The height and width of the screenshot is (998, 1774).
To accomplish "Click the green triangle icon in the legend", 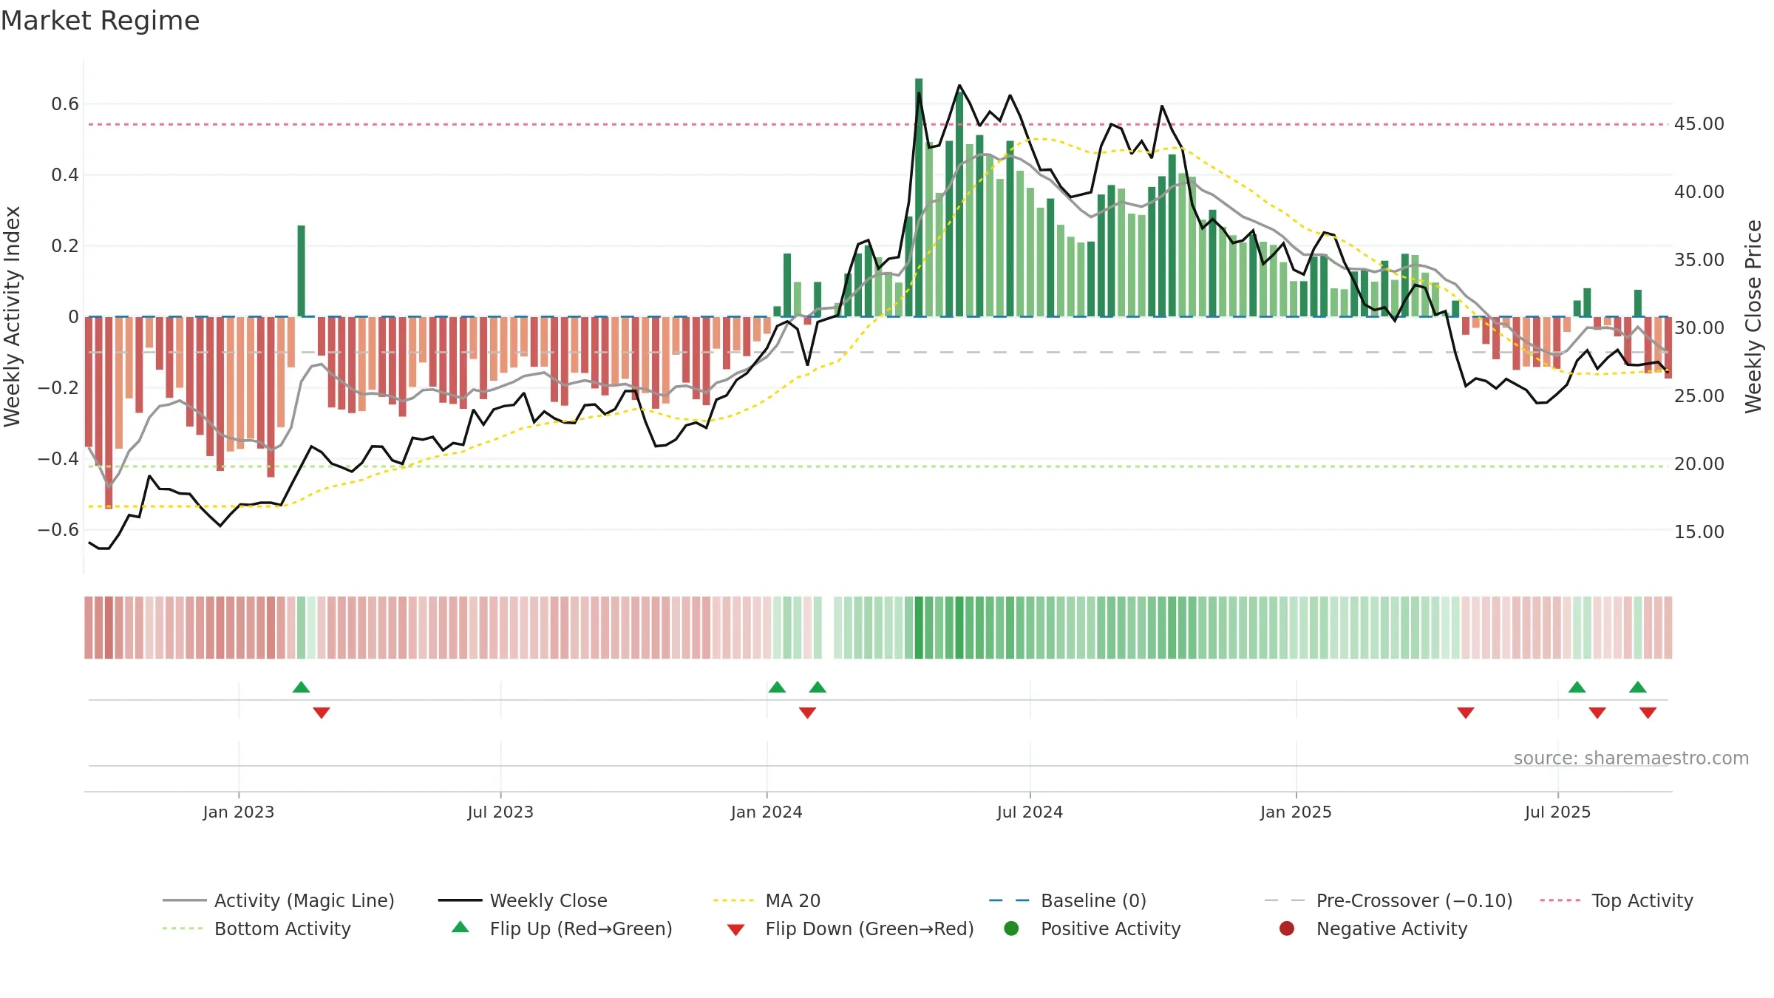I will [461, 927].
